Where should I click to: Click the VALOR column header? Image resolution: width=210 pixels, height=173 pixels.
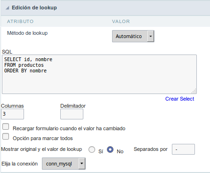click(121, 22)
